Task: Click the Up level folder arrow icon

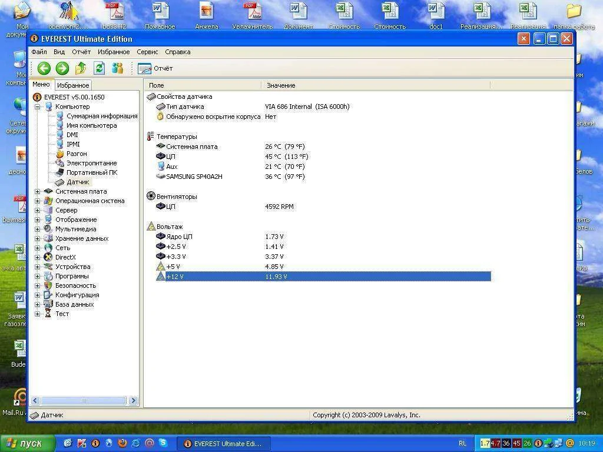Action: pos(81,68)
